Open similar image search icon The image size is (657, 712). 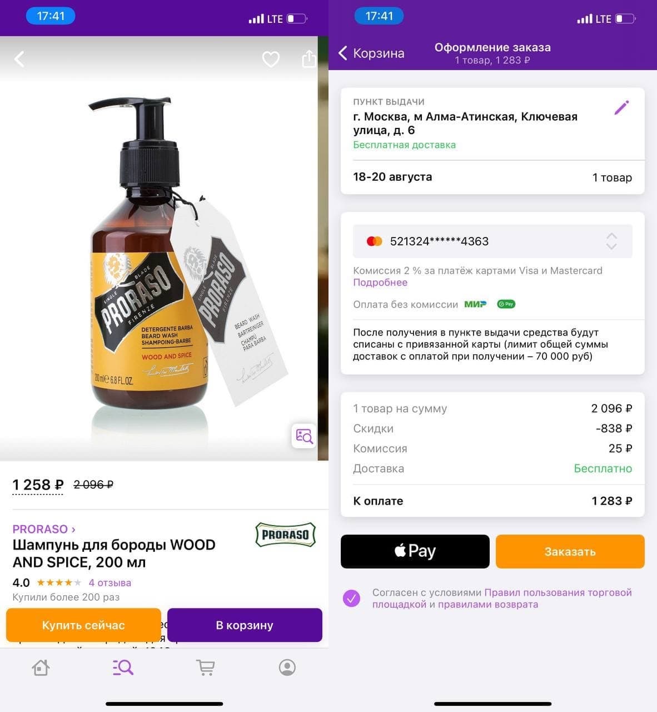click(x=304, y=436)
